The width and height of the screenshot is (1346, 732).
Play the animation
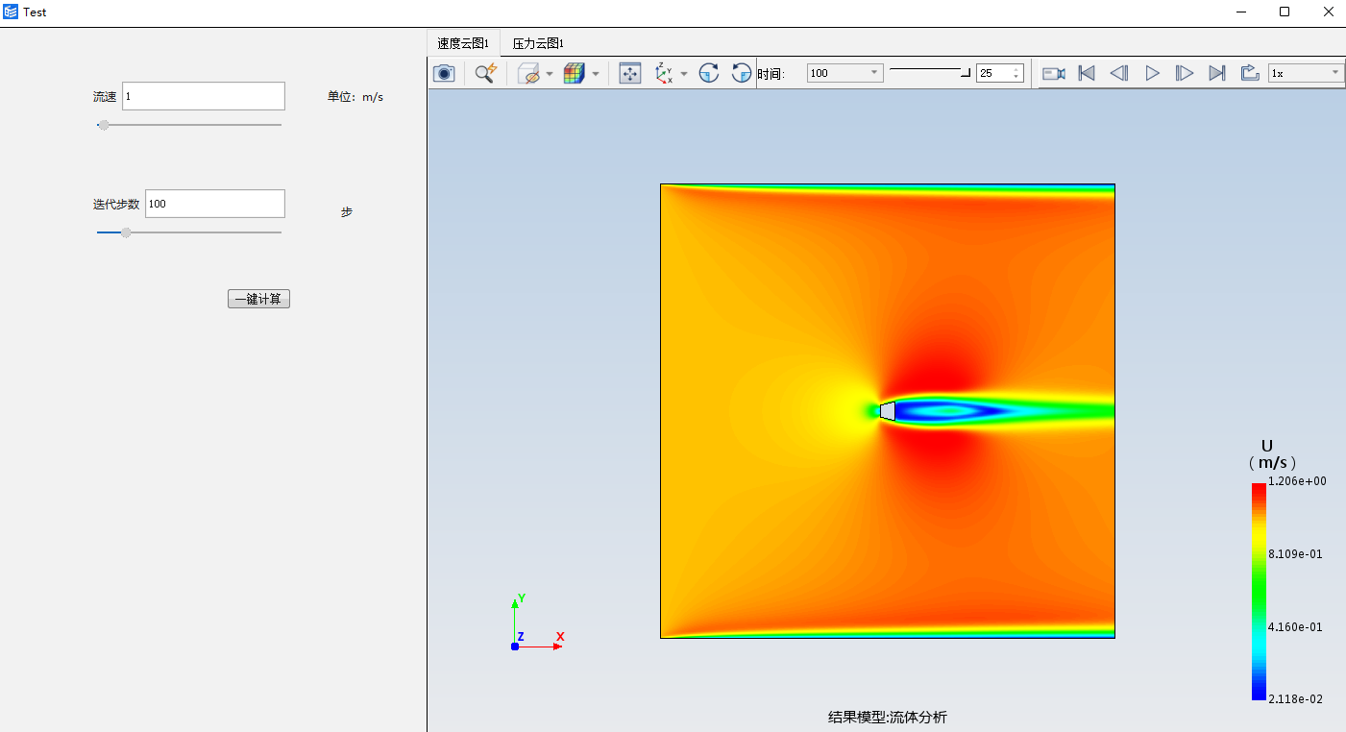tap(1152, 73)
